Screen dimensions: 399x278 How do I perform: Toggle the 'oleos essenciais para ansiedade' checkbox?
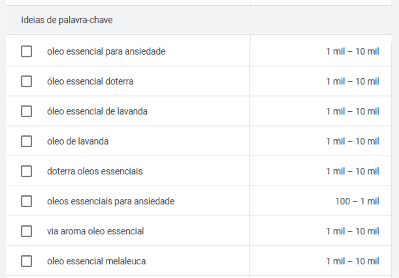click(26, 202)
